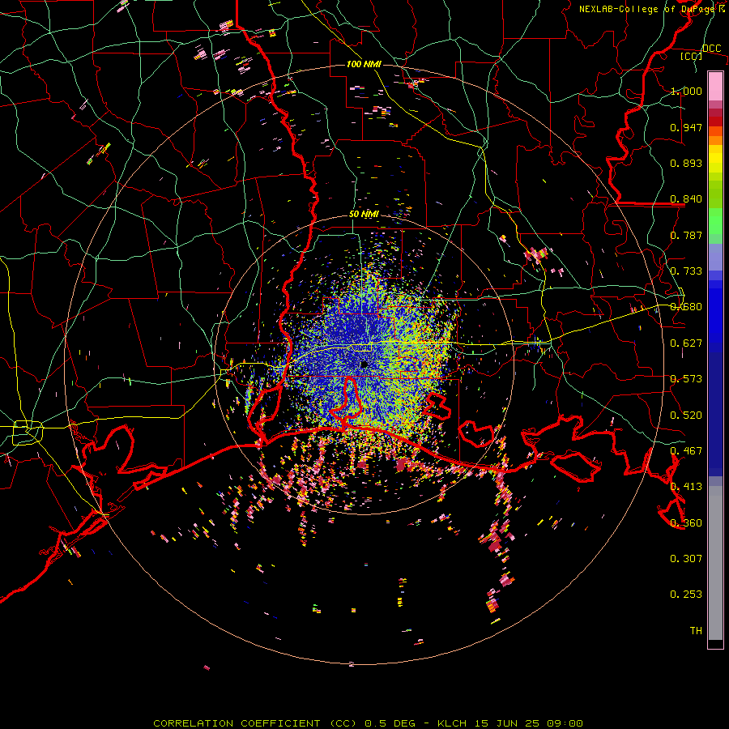Select the 0.787 legend value

[686, 235]
